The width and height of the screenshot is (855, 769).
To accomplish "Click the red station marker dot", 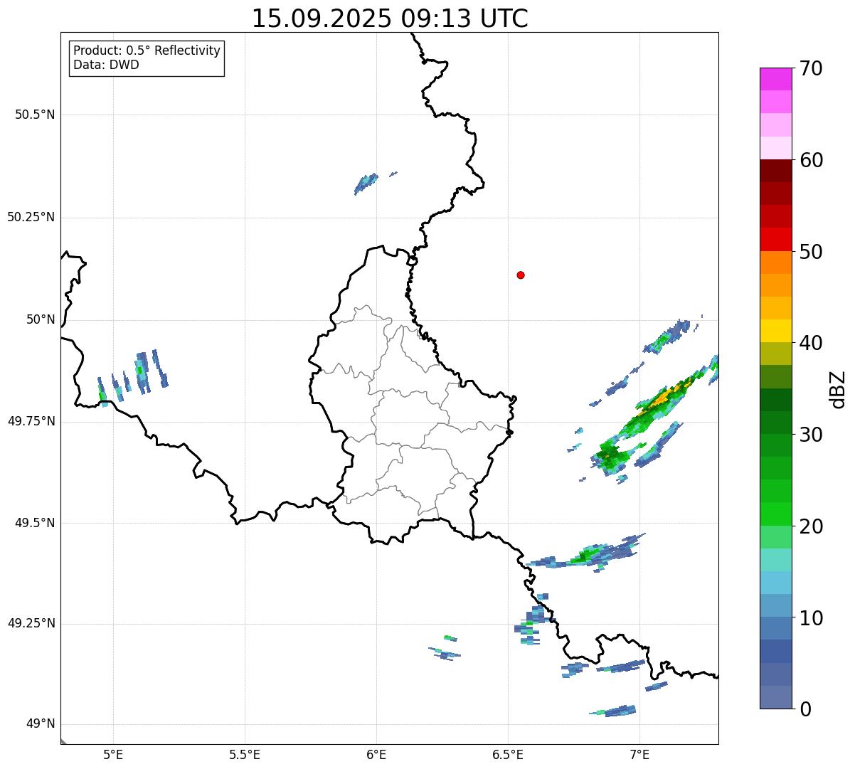I will point(521,275).
